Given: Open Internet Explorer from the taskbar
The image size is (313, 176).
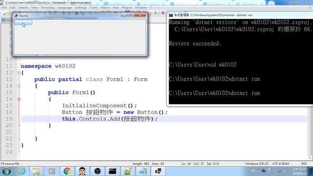Looking at the screenshot, I should point(22,171).
